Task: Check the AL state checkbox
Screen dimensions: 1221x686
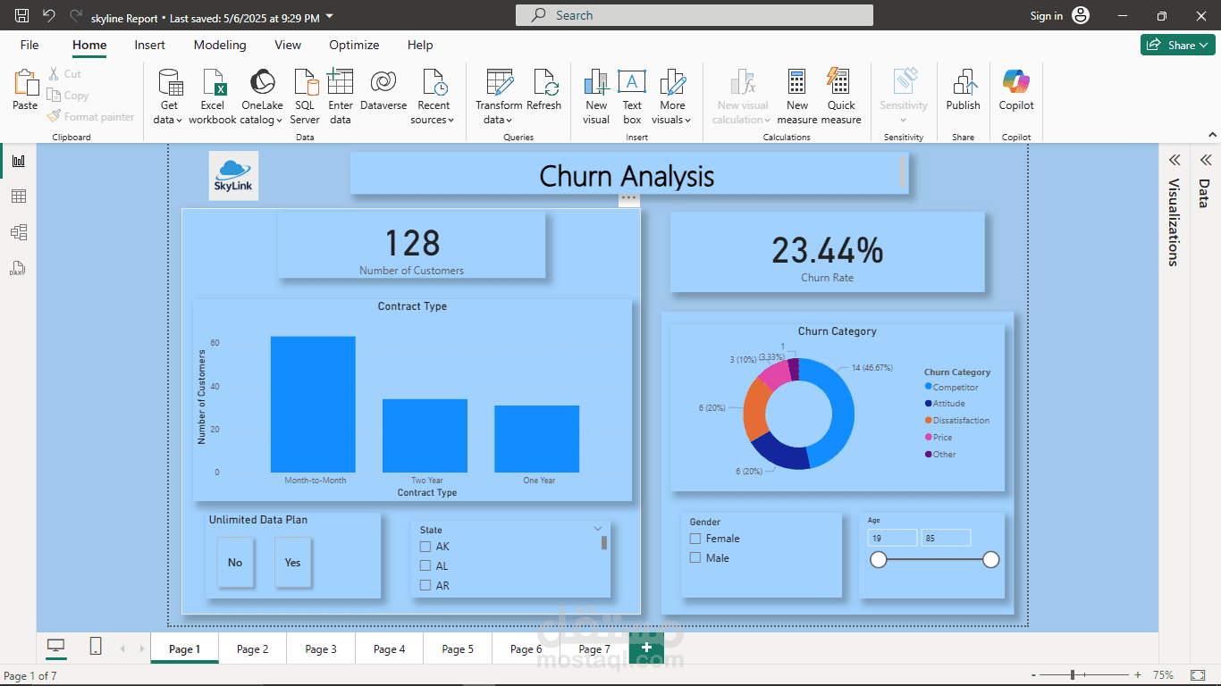Action: 425,566
